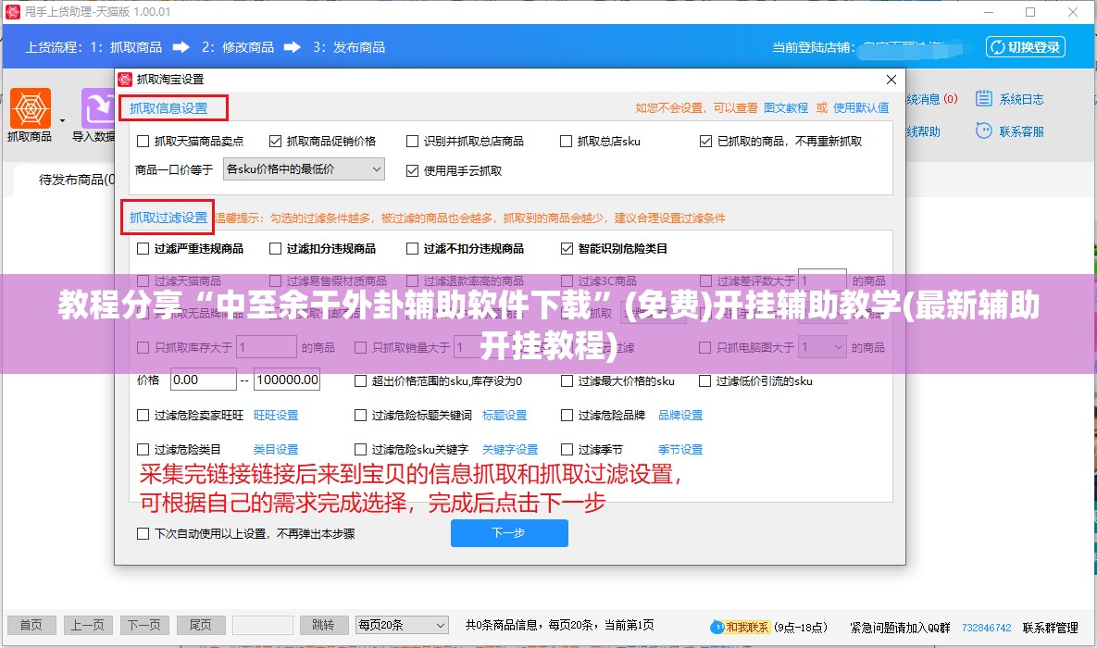Click maximum price field 100000.00
This screenshot has height=648, width=1097.
287,380
